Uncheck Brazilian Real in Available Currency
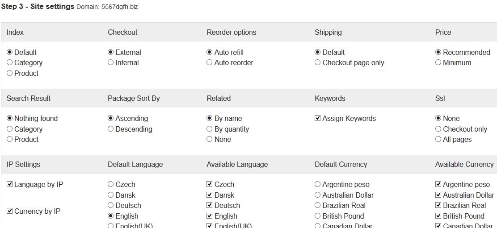Viewport: 497px width, 228px height. point(438,205)
